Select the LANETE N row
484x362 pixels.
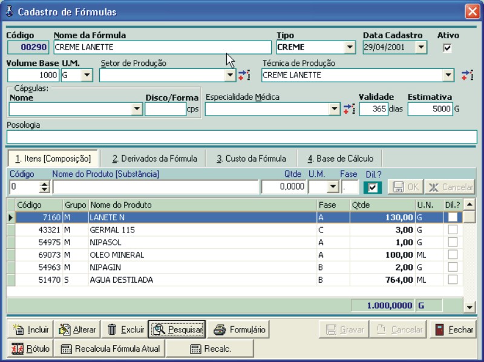click(239, 217)
